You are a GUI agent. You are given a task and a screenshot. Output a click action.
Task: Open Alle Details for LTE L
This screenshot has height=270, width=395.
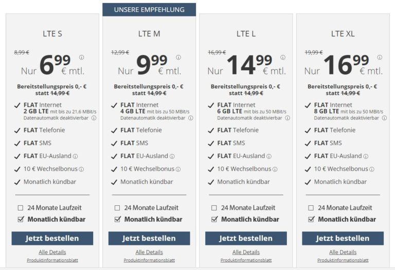246,252
